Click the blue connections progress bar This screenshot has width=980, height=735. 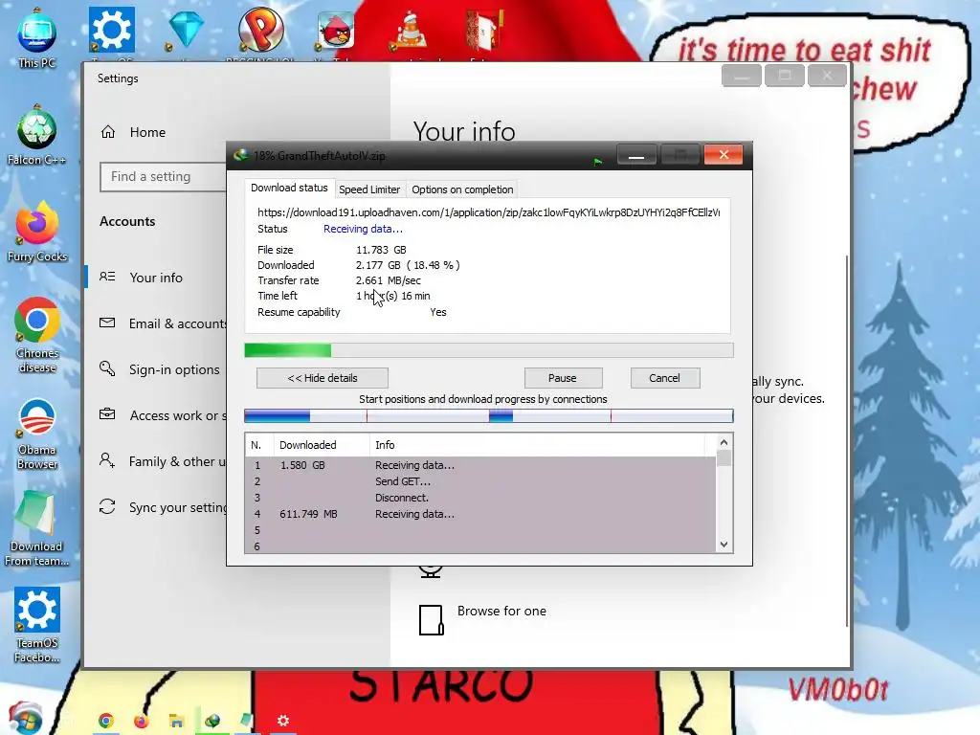[x=489, y=415]
